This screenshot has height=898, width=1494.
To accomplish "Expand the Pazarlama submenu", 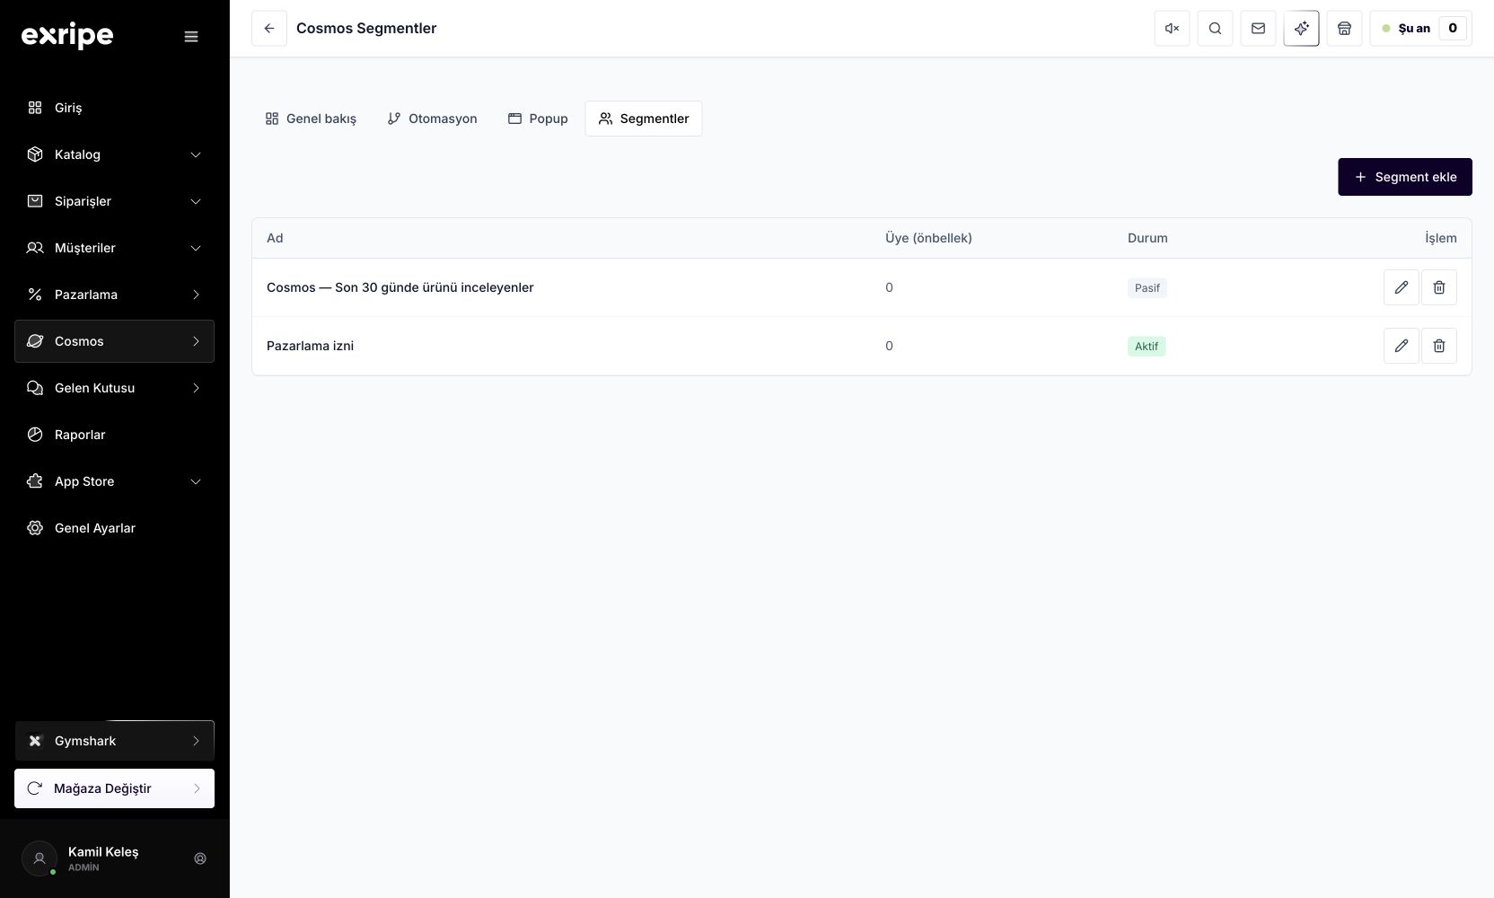I will [114, 295].
